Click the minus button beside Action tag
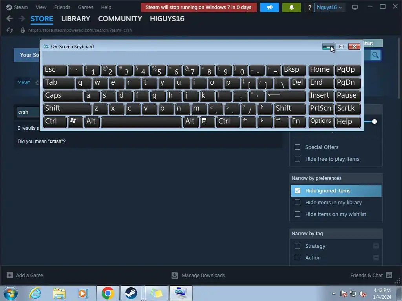Image resolution: width=402 pixels, height=301 pixels. tap(376, 257)
